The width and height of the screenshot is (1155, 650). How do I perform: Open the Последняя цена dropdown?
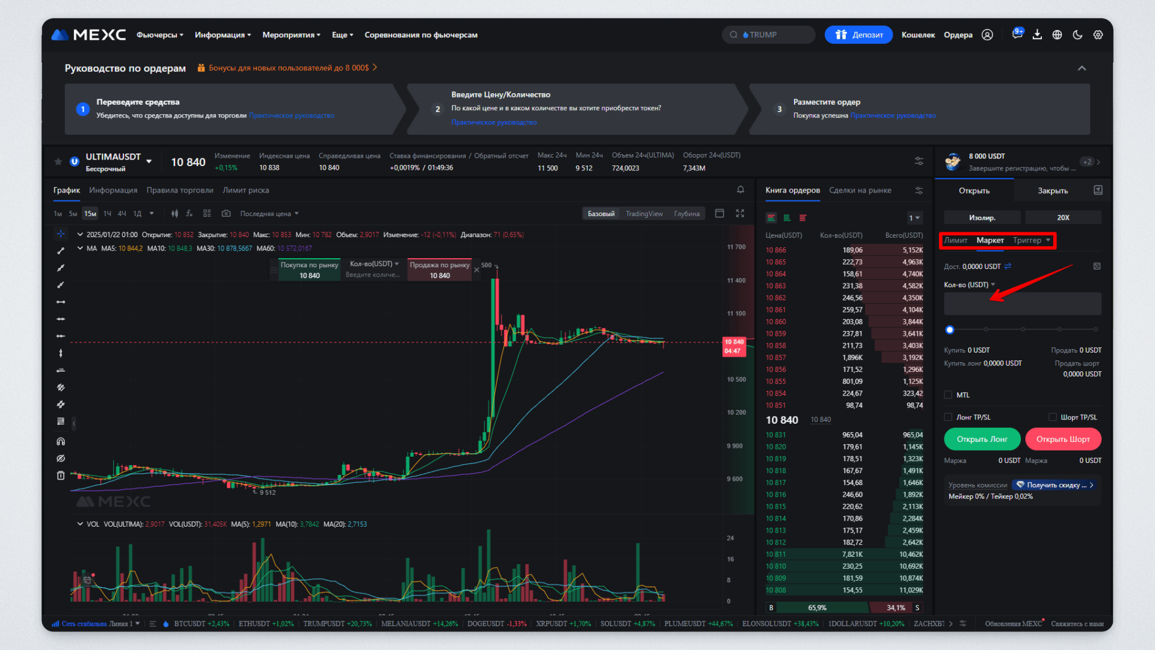pyautogui.click(x=269, y=214)
